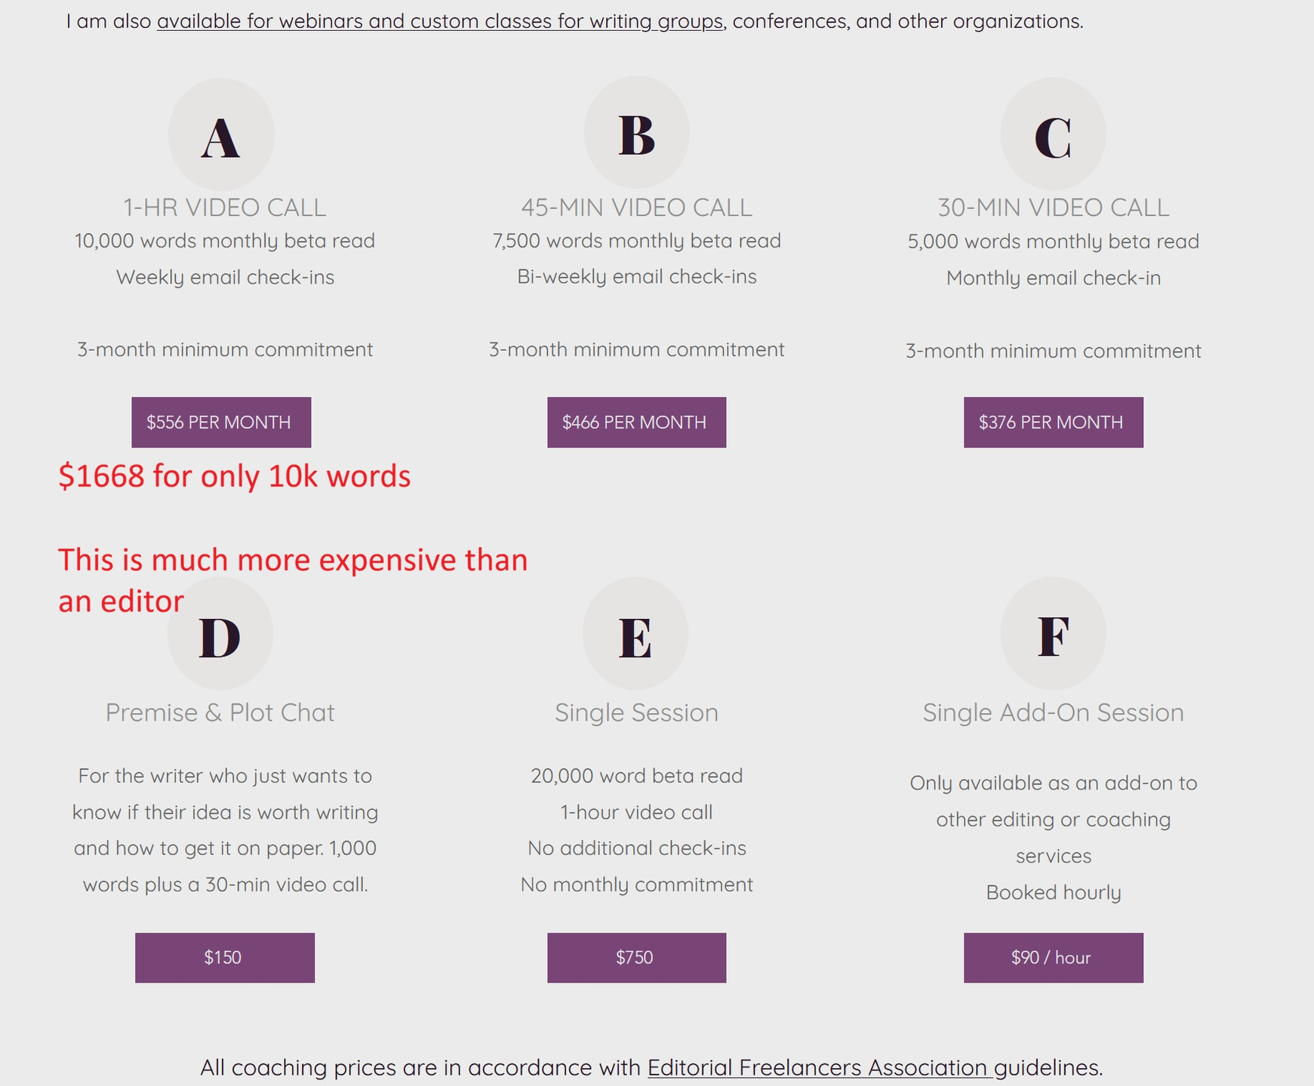
Task: Click the Premise & Plot Chat title
Action: (220, 712)
